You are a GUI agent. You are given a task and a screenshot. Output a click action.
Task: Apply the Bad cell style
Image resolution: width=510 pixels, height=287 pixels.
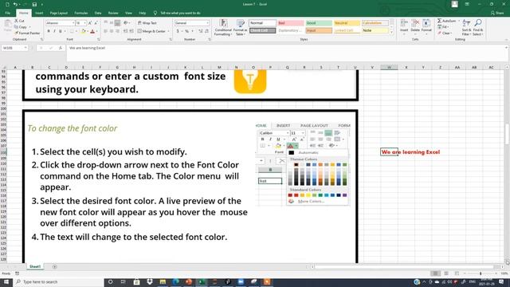coord(291,23)
